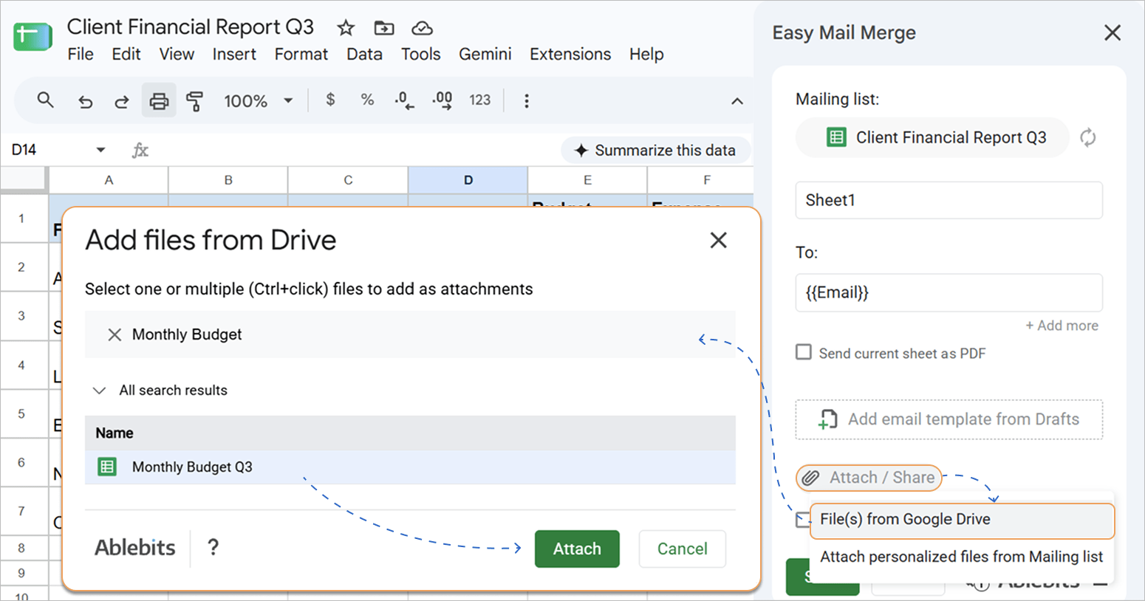1145x601 pixels.
Task: Choose Attach personalized files from Mailing list
Action: click(x=962, y=557)
